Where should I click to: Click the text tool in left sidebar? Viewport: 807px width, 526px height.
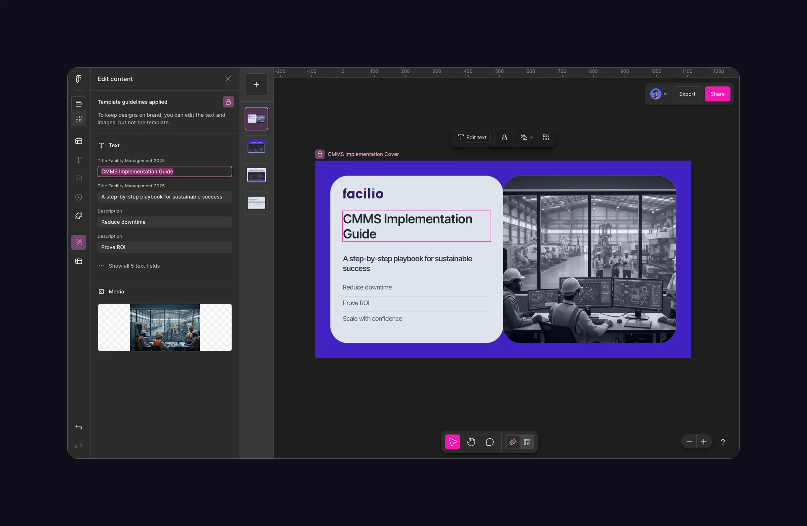click(x=79, y=160)
